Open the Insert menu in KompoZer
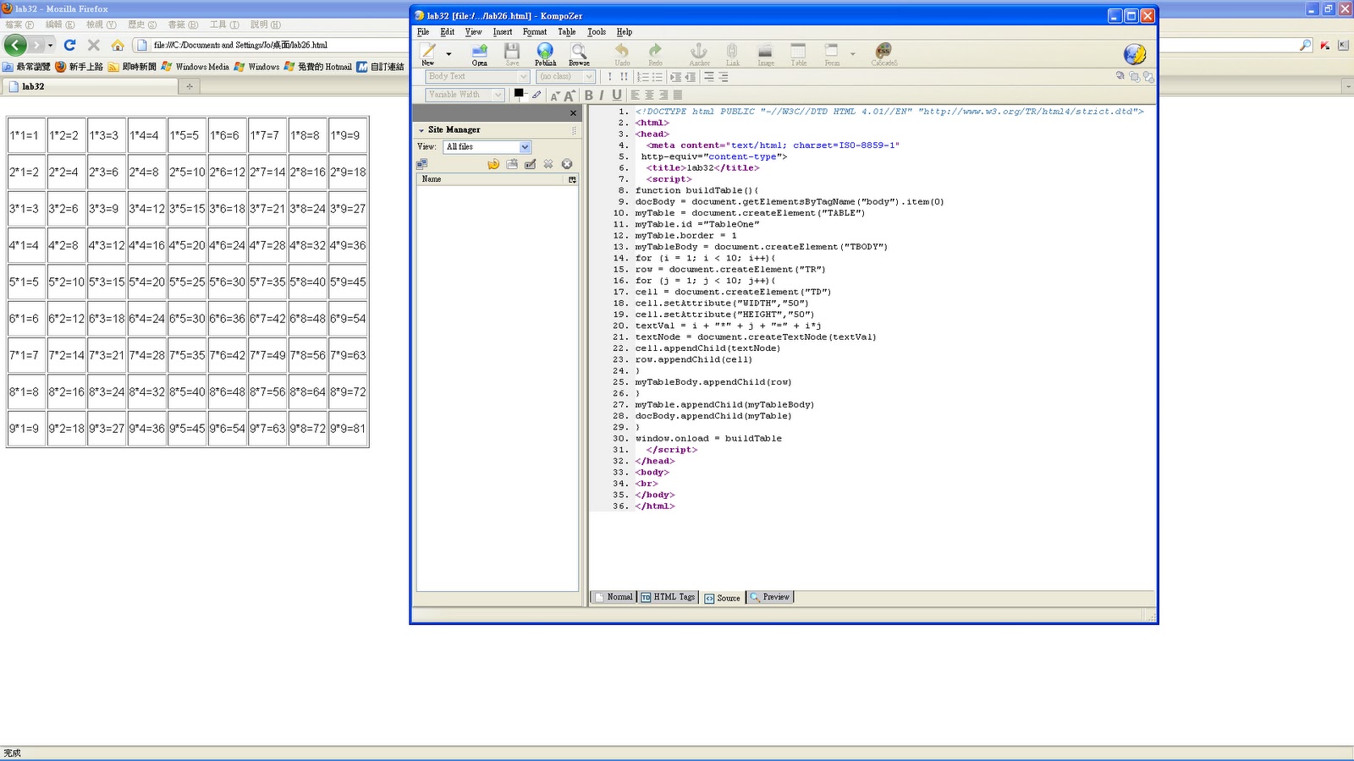The height and width of the screenshot is (761, 1354). [x=503, y=32]
